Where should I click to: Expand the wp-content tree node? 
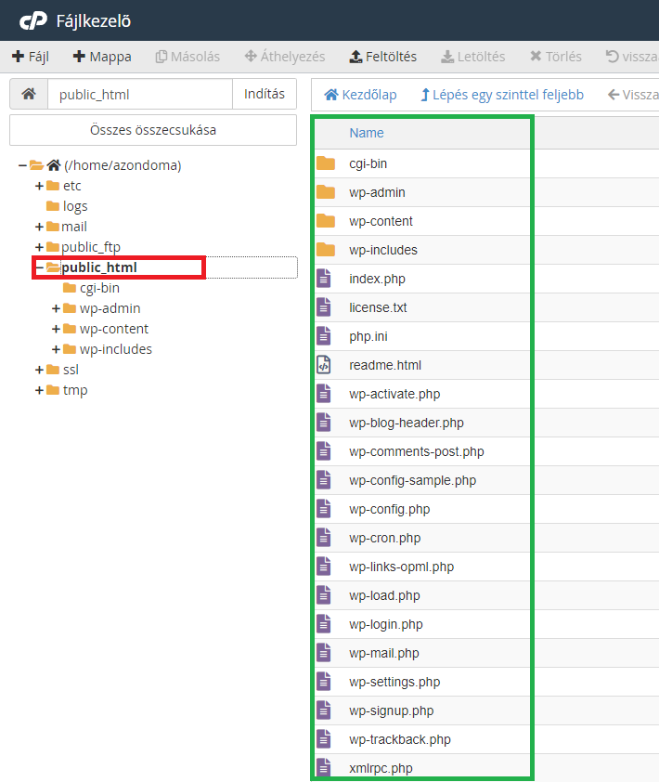(x=57, y=329)
